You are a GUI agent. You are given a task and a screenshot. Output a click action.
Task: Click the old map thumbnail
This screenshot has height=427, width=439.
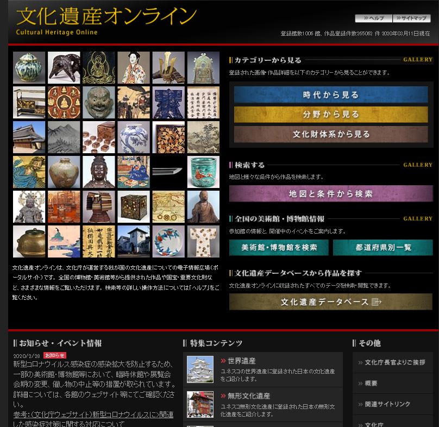coord(168,206)
